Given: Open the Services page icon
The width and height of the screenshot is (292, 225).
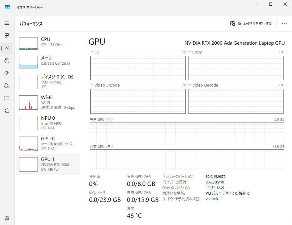Looking at the screenshot, I should 7,111.
